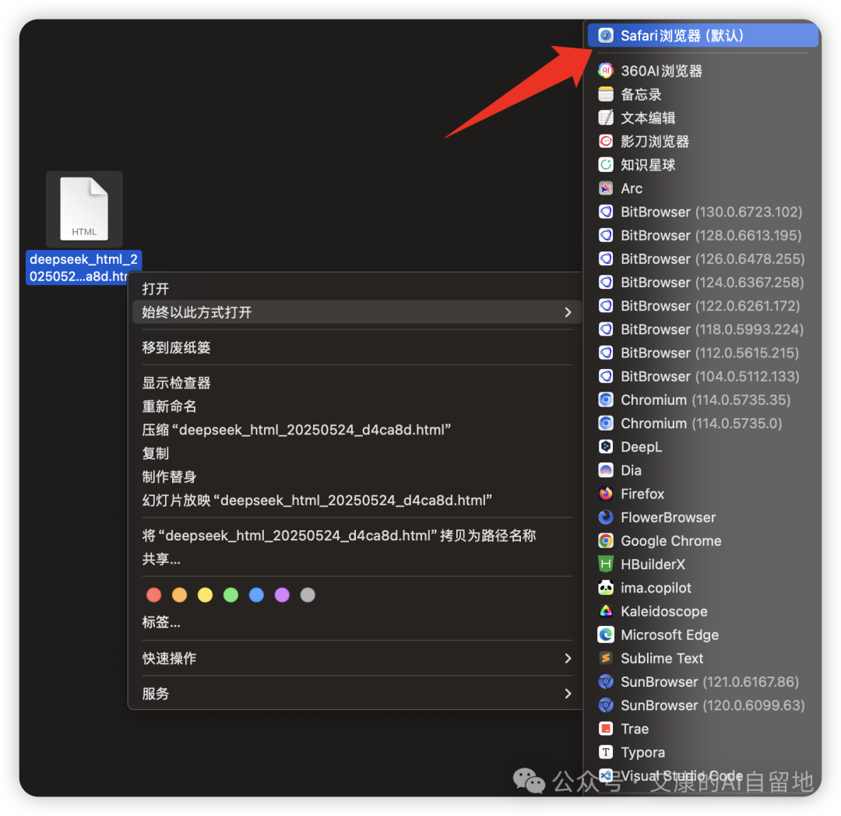Apply the green tag color
The height and width of the screenshot is (816, 841).
tap(230, 595)
